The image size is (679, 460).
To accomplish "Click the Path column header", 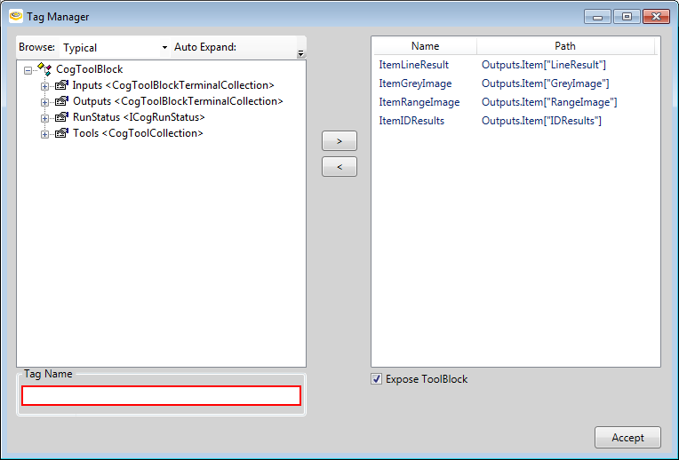I will 565,46.
